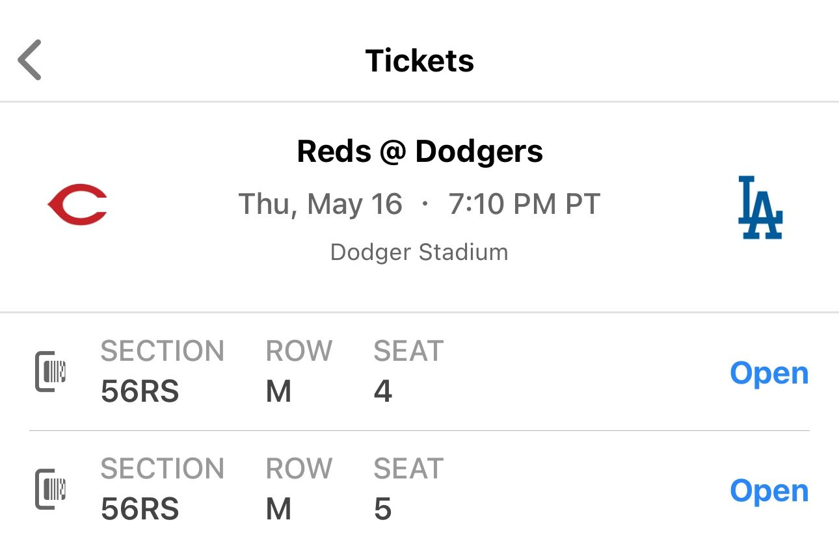The height and width of the screenshot is (535, 839).
Task: Tap the barcode icon for seat 5
Action: pyautogui.click(x=51, y=489)
